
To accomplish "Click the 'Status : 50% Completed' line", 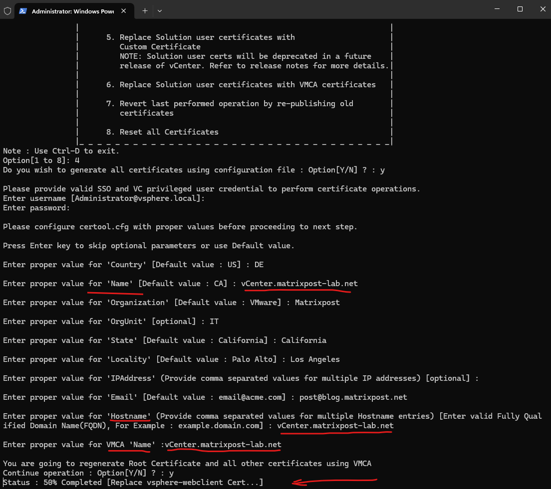I will (x=133, y=483).
